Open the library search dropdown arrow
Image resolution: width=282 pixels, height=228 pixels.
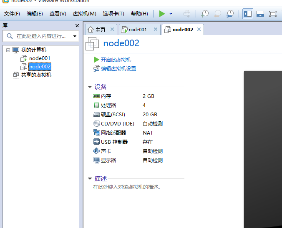point(75,36)
